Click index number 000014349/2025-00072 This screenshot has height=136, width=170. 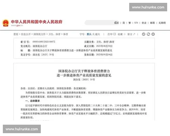click(44, 42)
